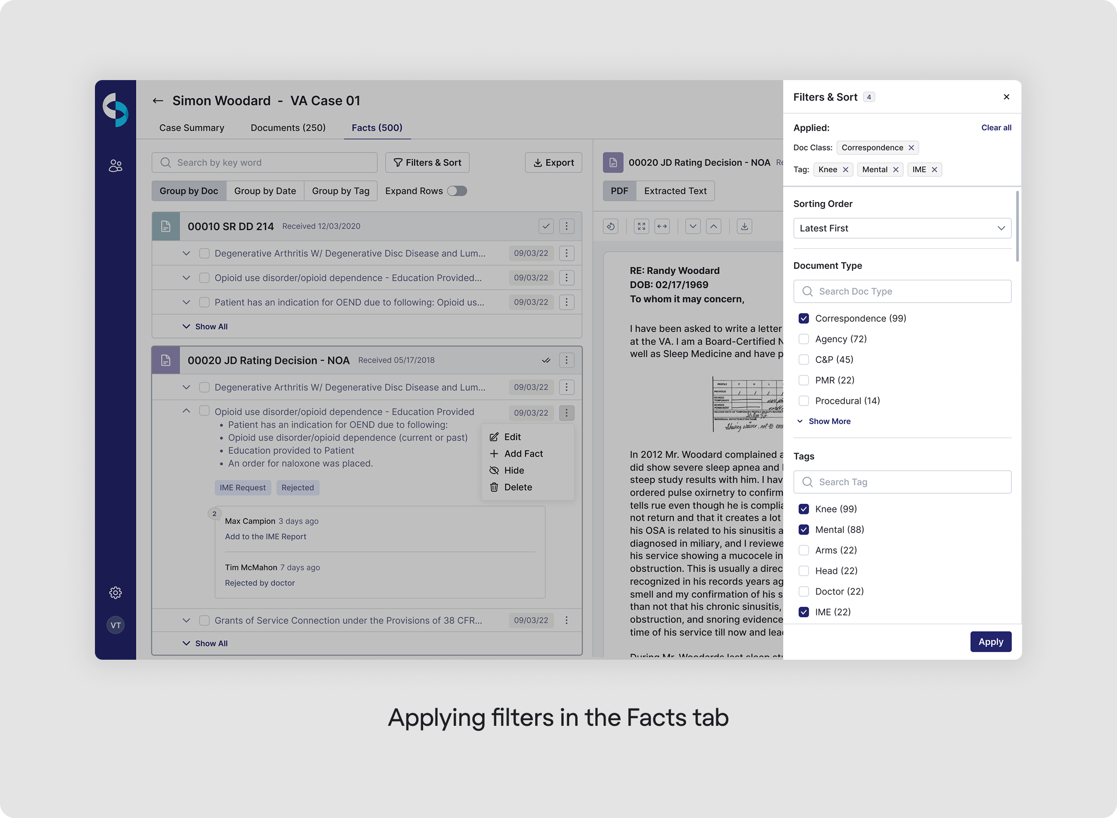Select the Group by Date option
The height and width of the screenshot is (818, 1117).
click(265, 190)
